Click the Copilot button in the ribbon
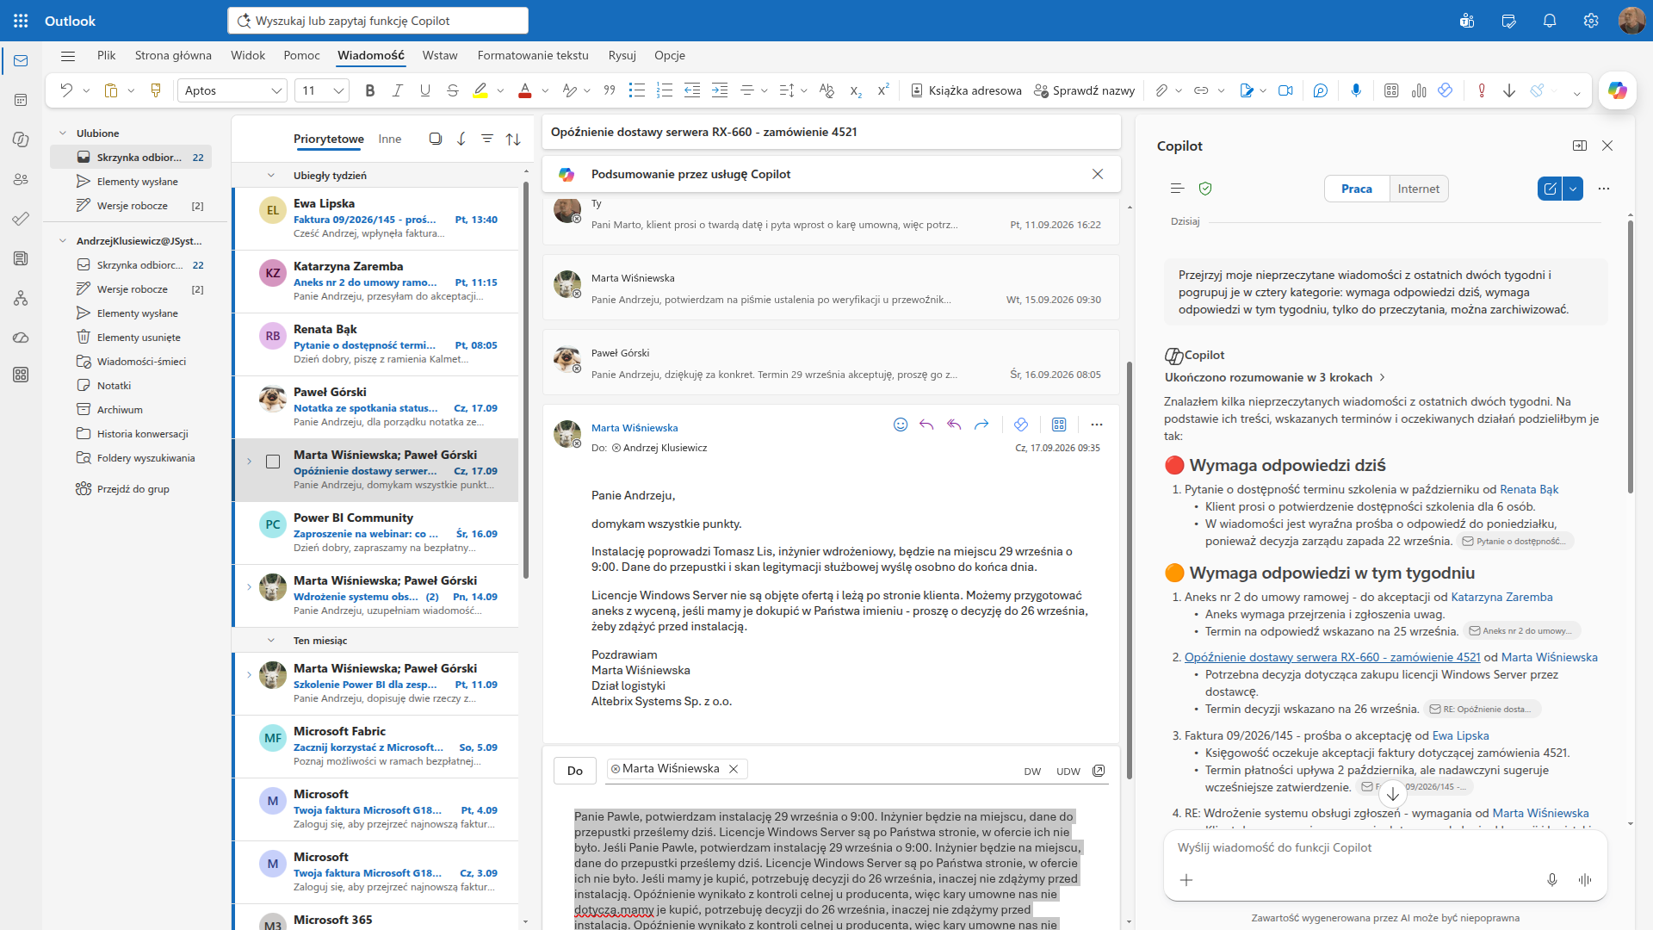Screen dimensions: 1653x930 click(x=1618, y=90)
